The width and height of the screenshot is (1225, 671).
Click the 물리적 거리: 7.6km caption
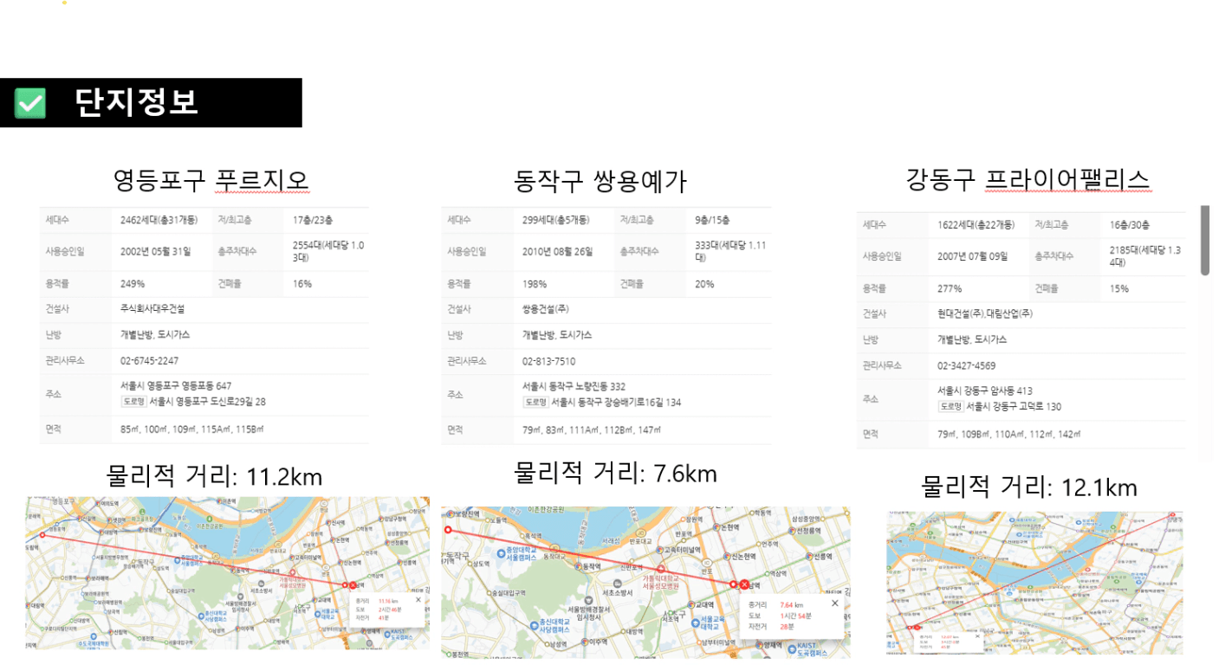coord(615,473)
